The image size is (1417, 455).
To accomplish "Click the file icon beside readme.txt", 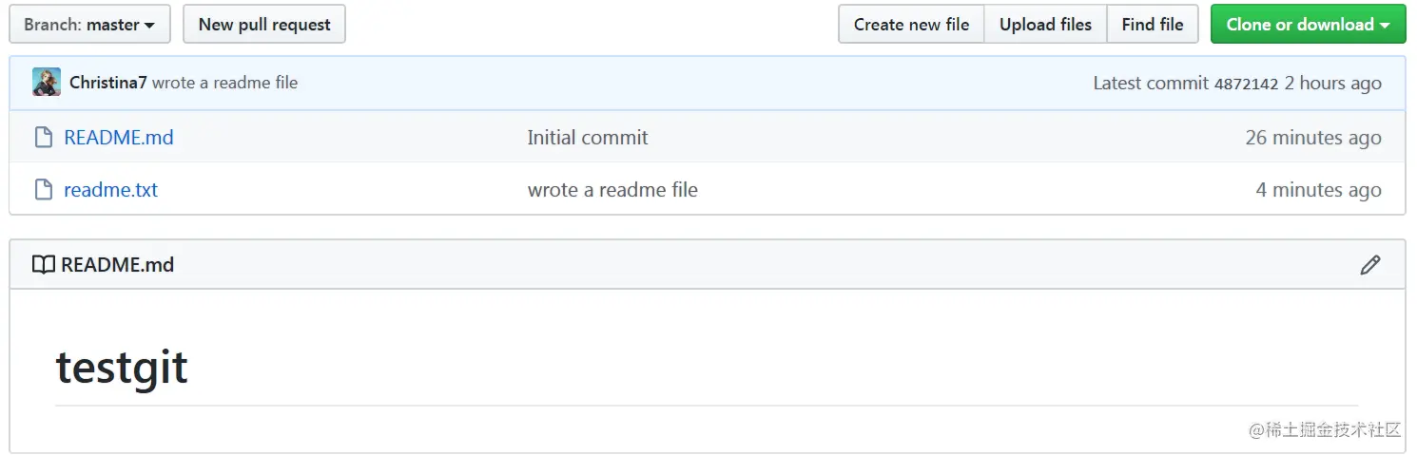I will click(44, 190).
